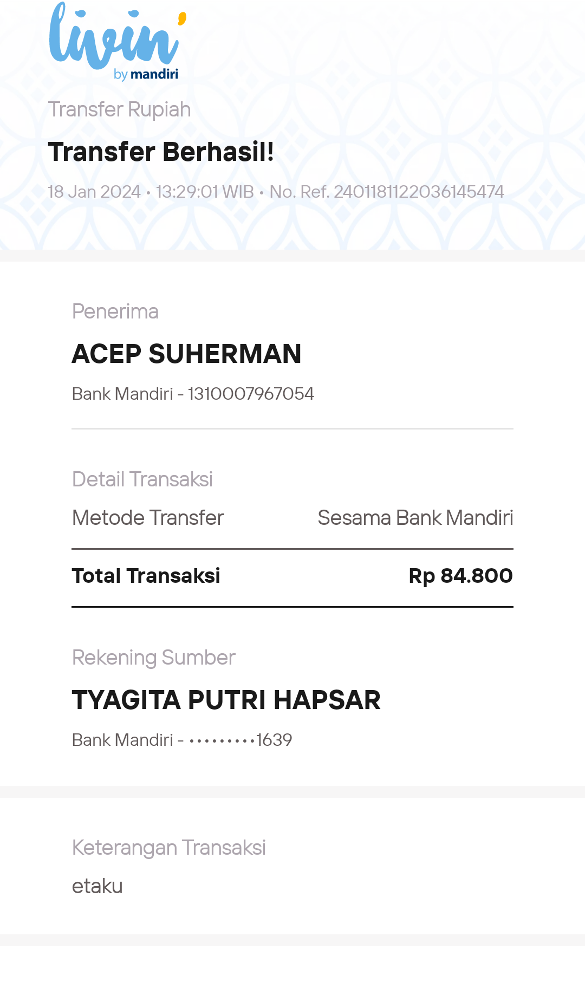Select recipient name ACEP SUHERMAN
Viewport: 585px width, 982px height.
click(186, 354)
